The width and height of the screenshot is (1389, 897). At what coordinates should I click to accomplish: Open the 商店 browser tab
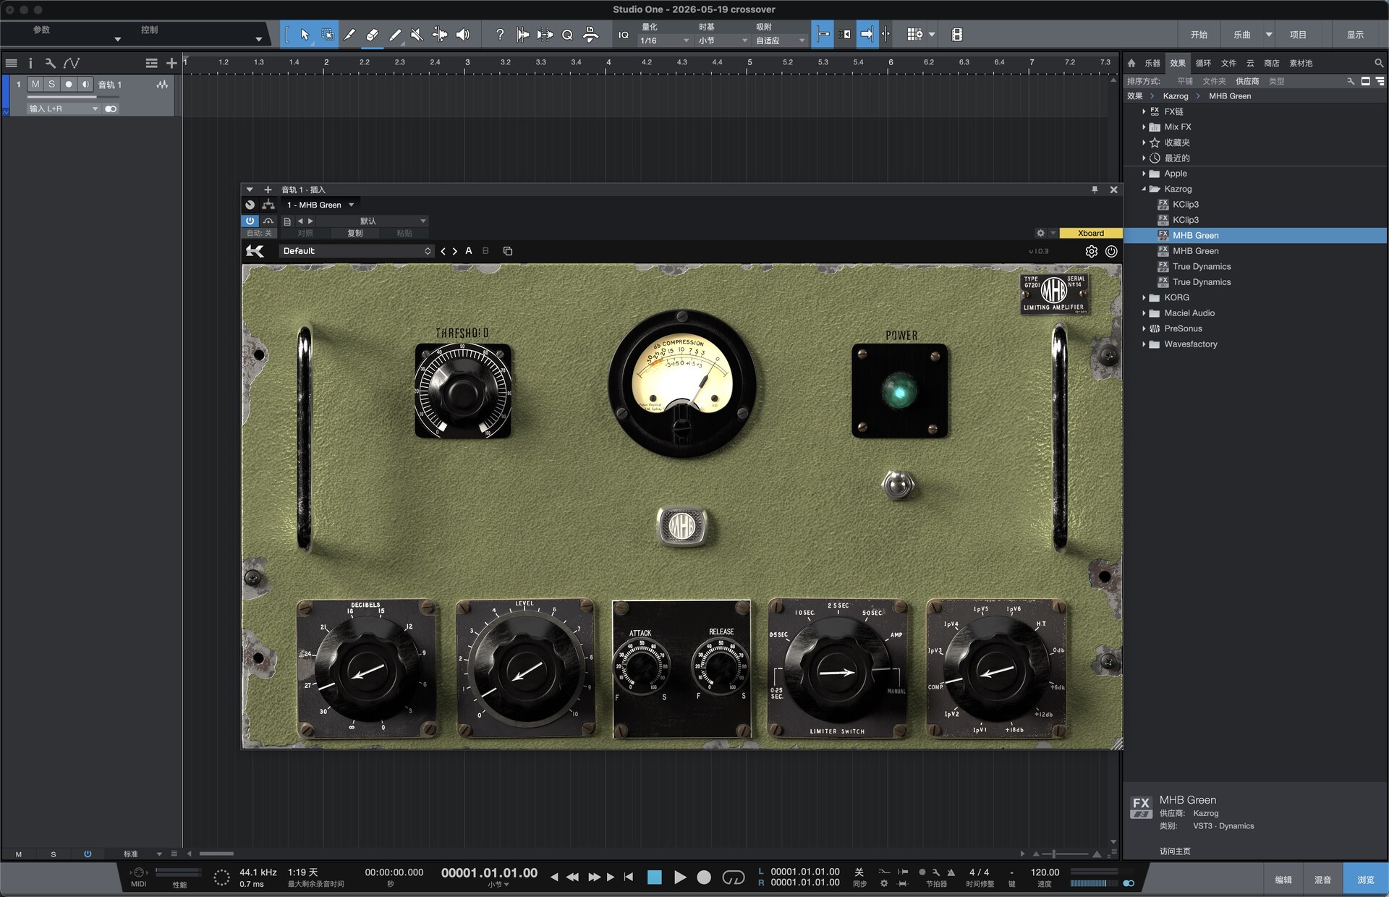click(1272, 63)
